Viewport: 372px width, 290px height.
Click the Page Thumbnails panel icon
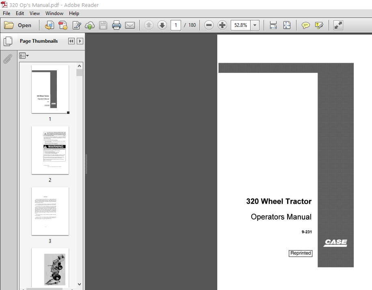[x=8, y=41]
